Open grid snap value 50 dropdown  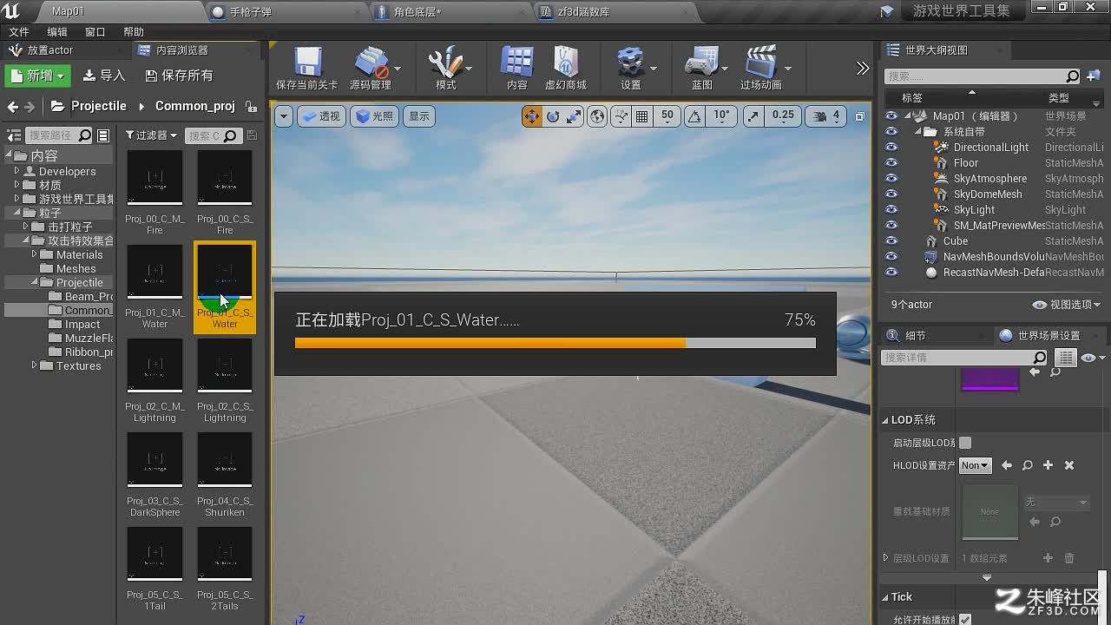point(667,115)
